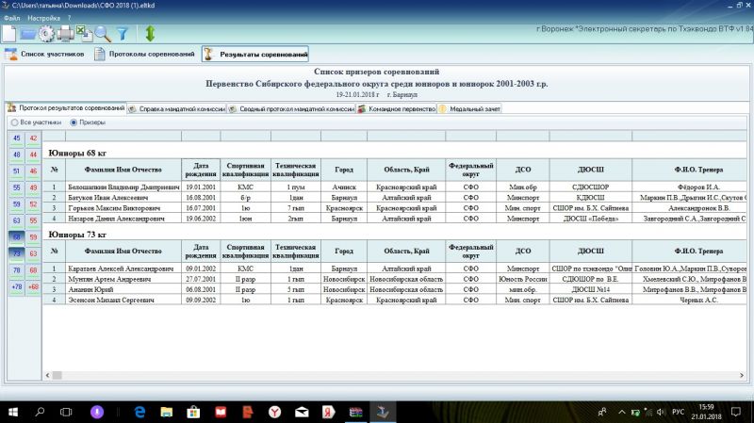Image resolution: width=754 pixels, height=423 pixels.
Task: Open Task View on the taskbar
Action: [x=66, y=412]
